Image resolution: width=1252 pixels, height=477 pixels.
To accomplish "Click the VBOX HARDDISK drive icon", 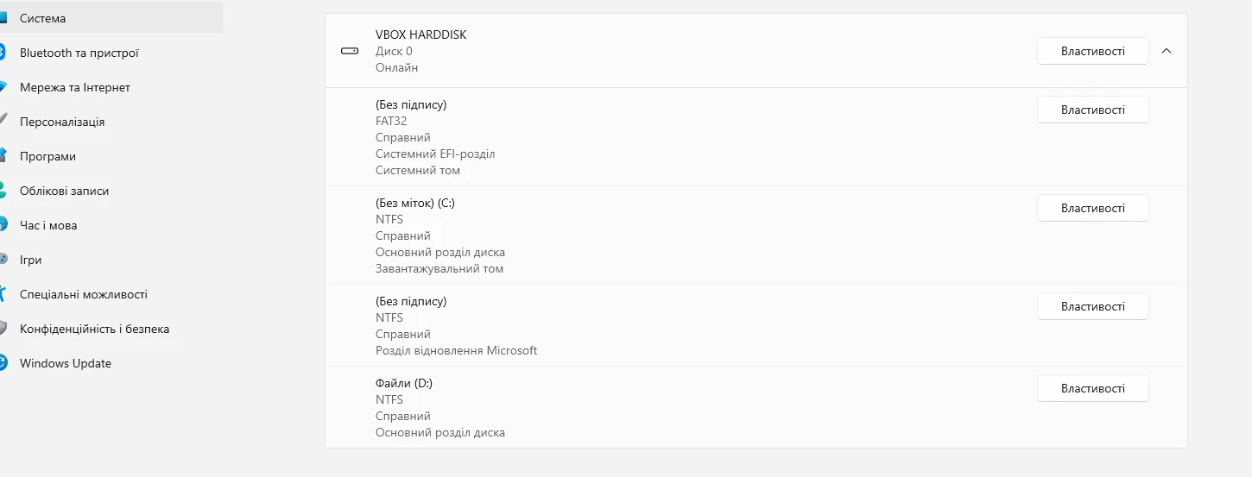I will [349, 51].
